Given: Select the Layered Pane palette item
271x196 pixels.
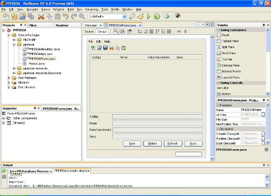Looking at the screenshot, I should pos(230,77).
